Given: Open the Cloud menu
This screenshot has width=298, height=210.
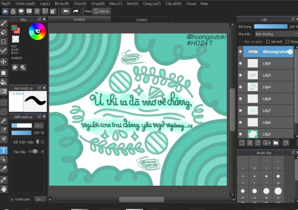Looking at the screenshot, I should [x=191, y=3].
